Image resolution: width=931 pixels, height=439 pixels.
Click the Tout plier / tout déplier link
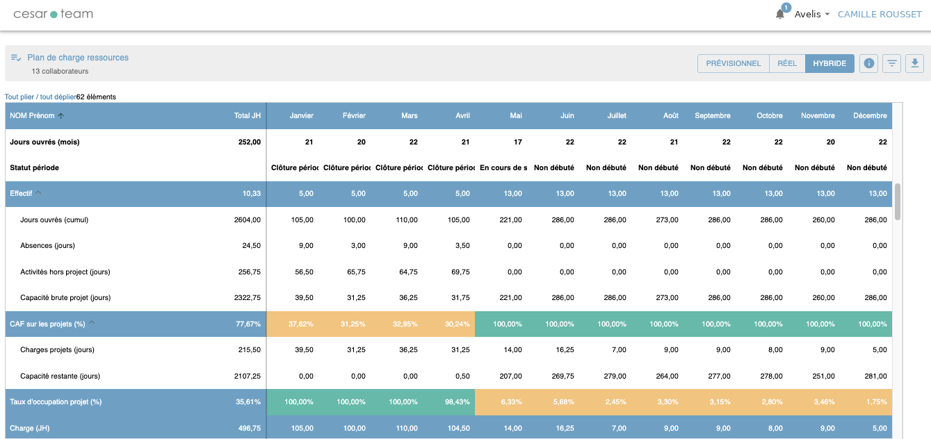pyautogui.click(x=40, y=97)
